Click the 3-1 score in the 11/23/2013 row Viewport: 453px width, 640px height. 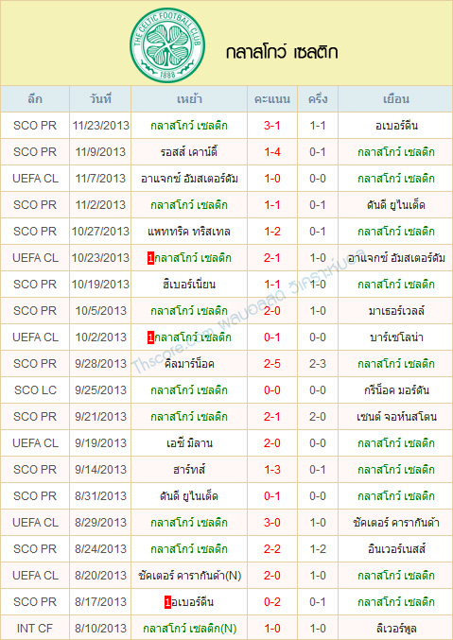tap(272, 126)
